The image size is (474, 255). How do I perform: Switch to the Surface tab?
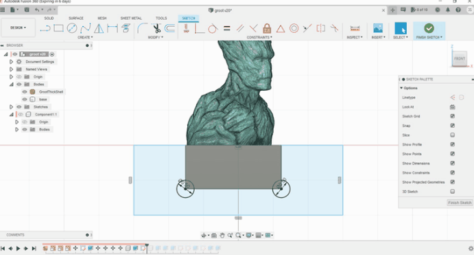click(x=76, y=18)
